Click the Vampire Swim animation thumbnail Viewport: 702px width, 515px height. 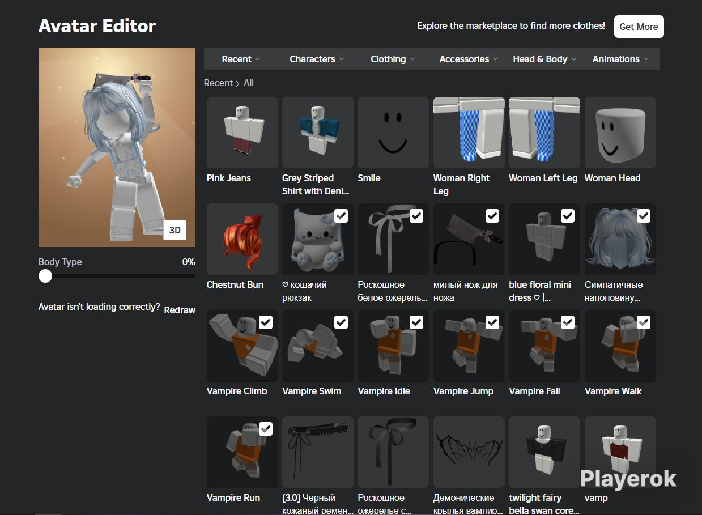coord(318,346)
